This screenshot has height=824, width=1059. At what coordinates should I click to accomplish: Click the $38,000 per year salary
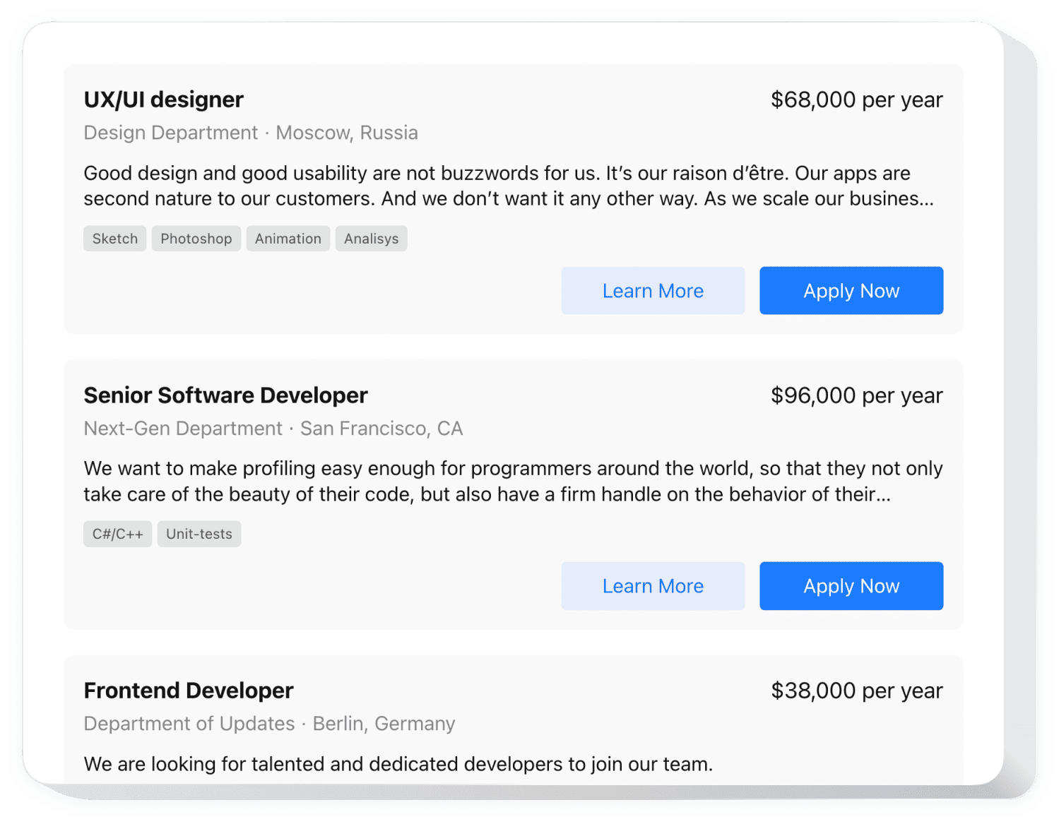tap(857, 691)
